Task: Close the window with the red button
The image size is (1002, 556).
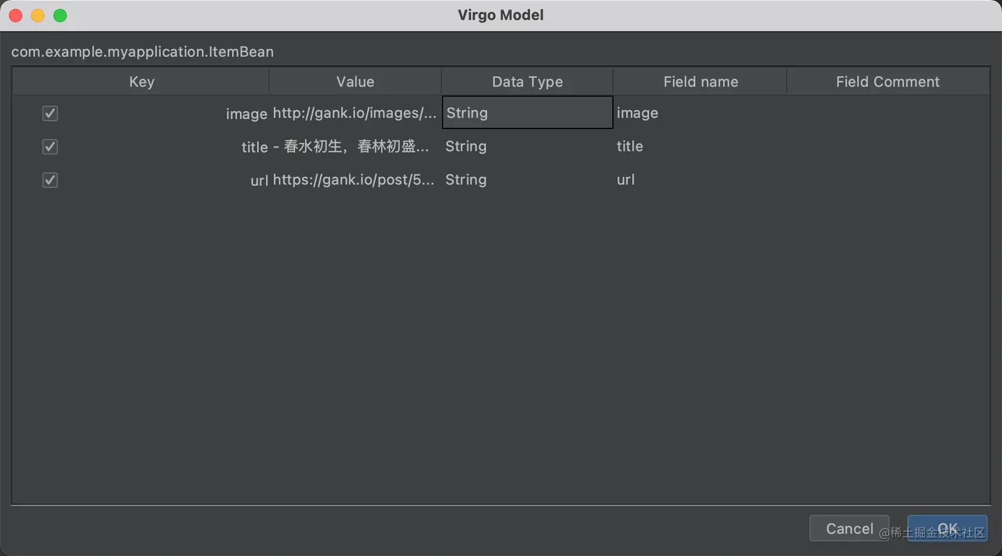Action: [x=15, y=15]
